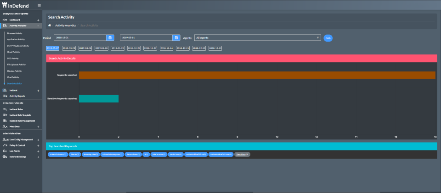Click the Indefend Settings gear icon
This screenshot has width=441, height=193.
click(x=5, y=156)
